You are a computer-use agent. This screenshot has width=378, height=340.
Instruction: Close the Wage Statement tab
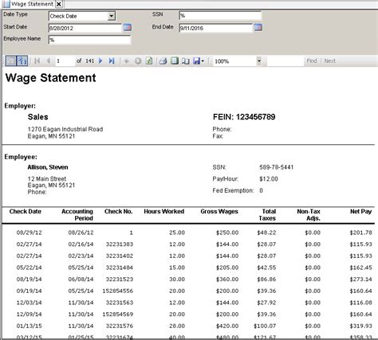point(59,4)
